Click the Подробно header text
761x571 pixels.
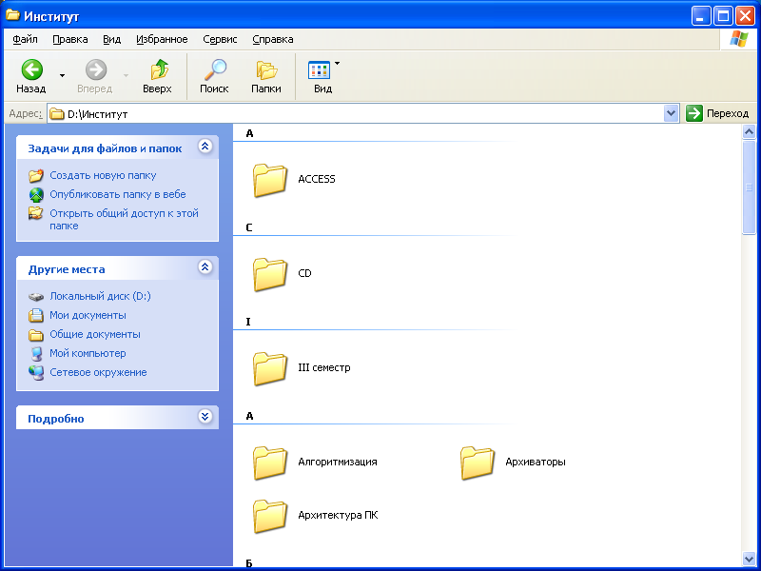(56, 419)
